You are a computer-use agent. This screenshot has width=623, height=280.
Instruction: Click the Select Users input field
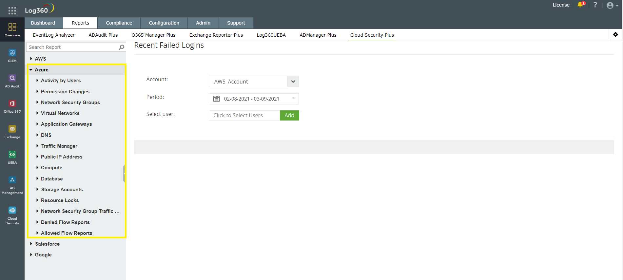[x=244, y=115]
